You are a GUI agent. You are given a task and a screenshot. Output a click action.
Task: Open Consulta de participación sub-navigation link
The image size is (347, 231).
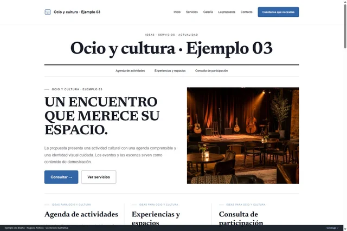[x=211, y=71]
